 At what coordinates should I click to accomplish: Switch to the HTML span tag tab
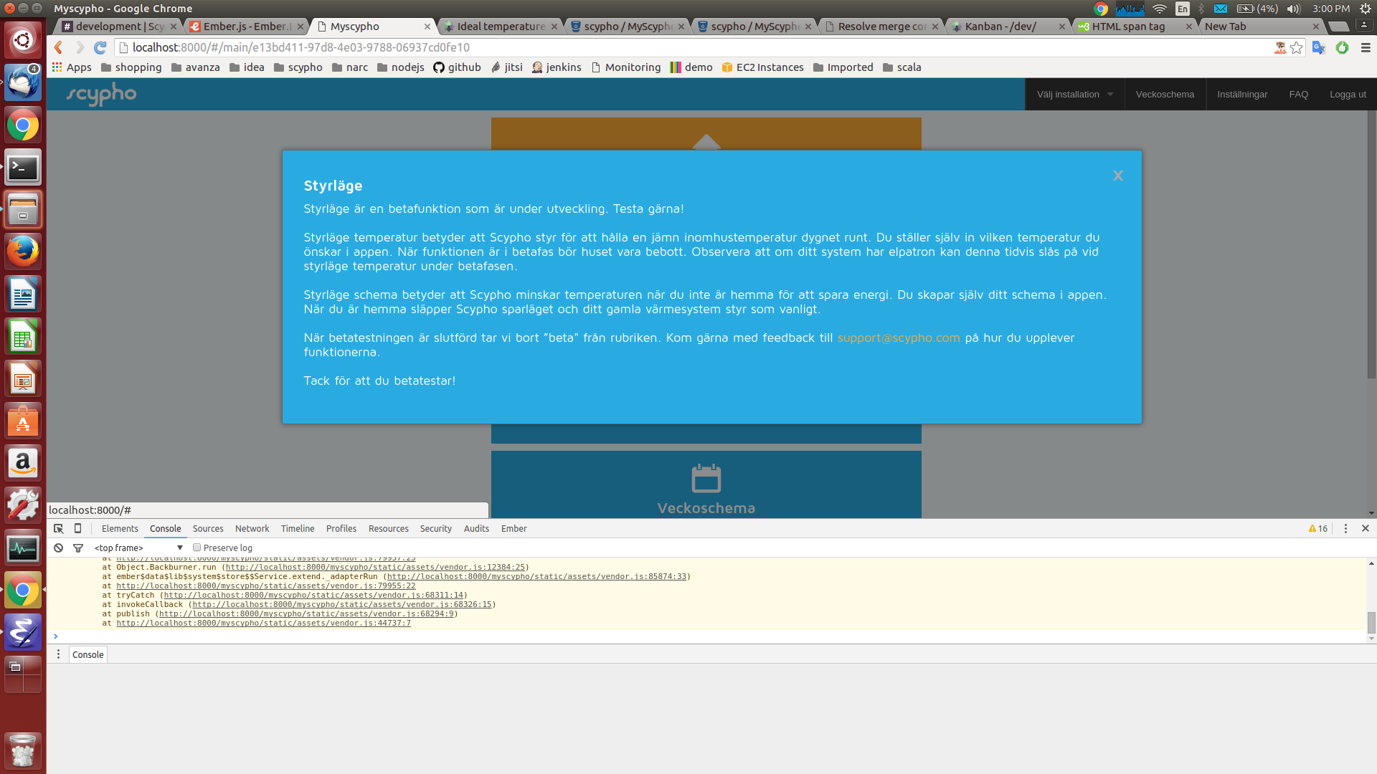[1135, 27]
